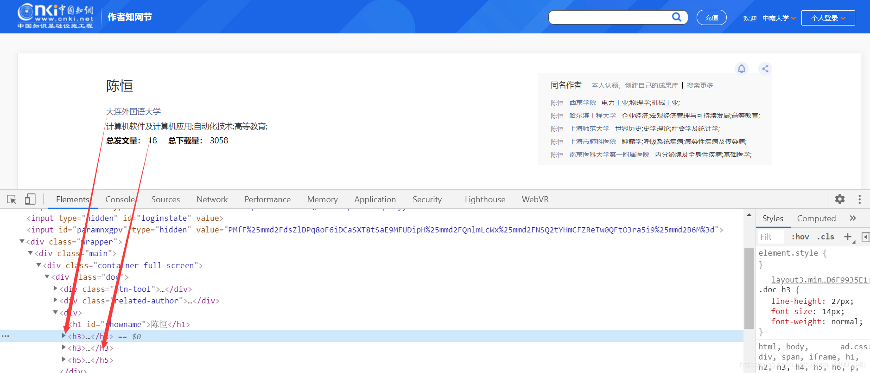Open the Performance tab
Image resolution: width=870 pixels, height=373 pixels.
[x=267, y=199]
